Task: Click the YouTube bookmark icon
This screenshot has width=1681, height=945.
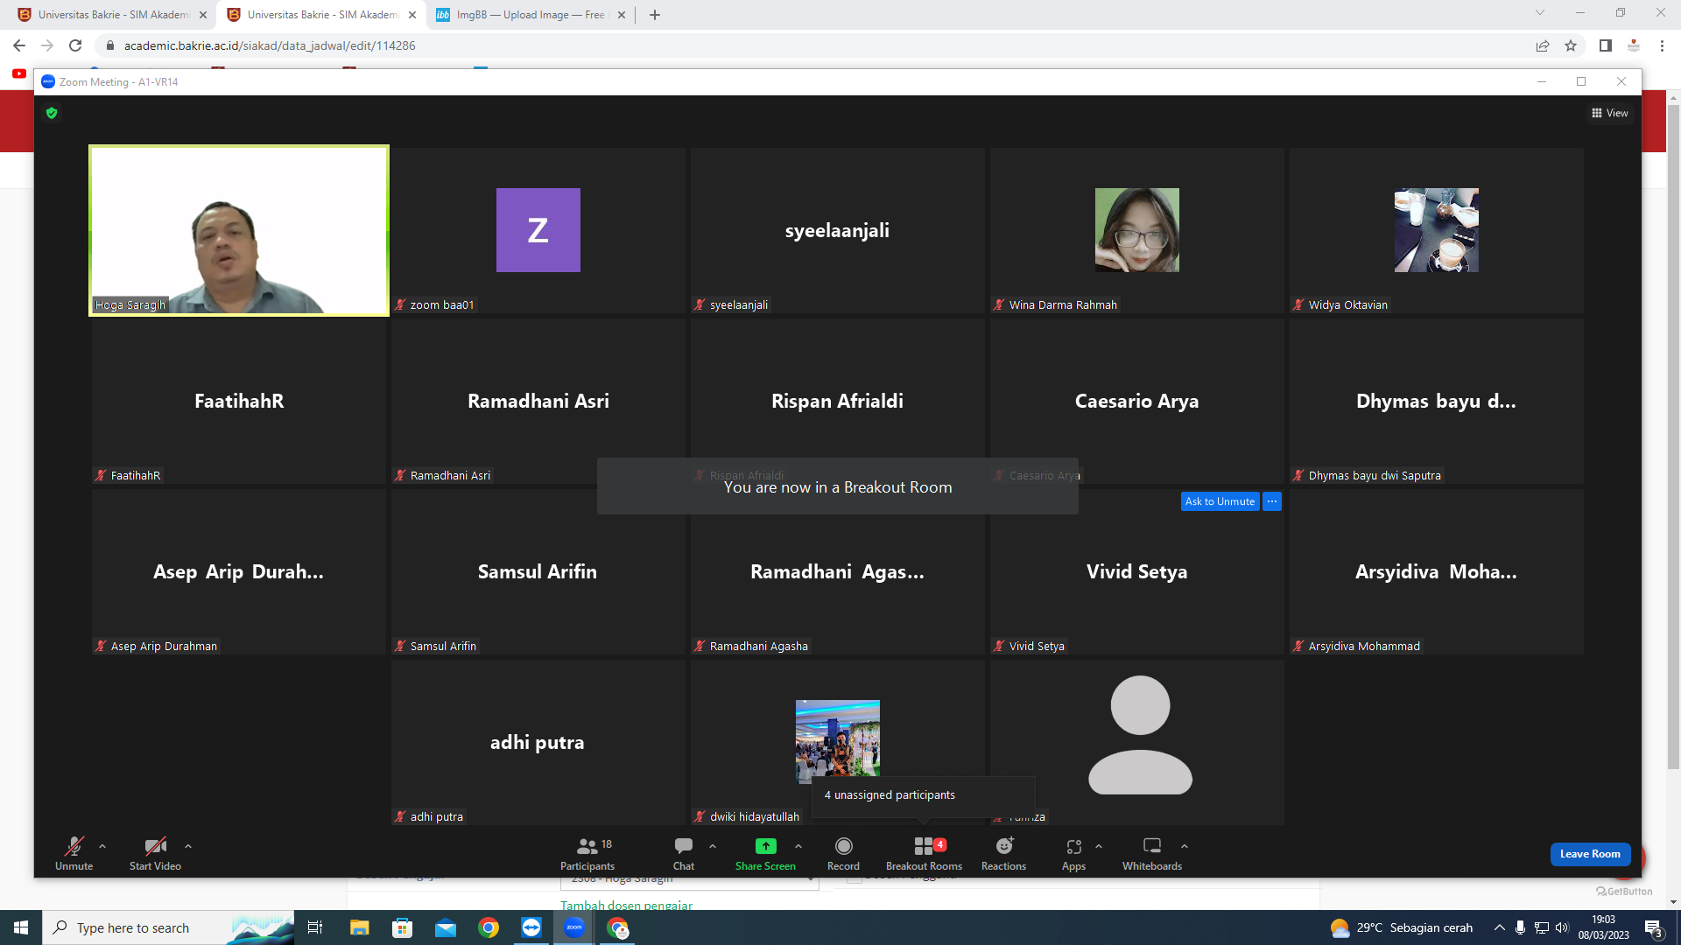Action: point(19,73)
